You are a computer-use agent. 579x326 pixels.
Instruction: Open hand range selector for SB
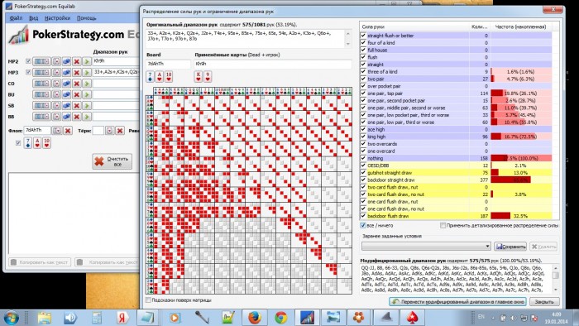click(41, 106)
